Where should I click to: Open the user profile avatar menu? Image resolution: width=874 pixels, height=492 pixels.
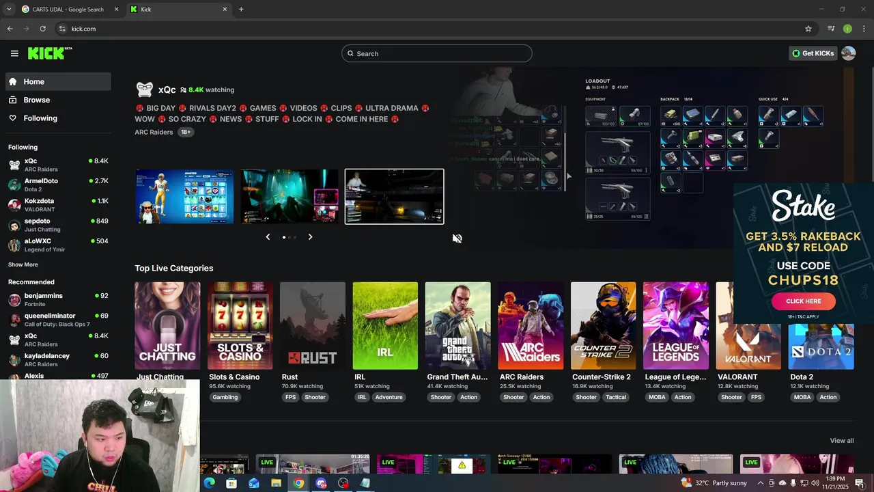click(849, 53)
